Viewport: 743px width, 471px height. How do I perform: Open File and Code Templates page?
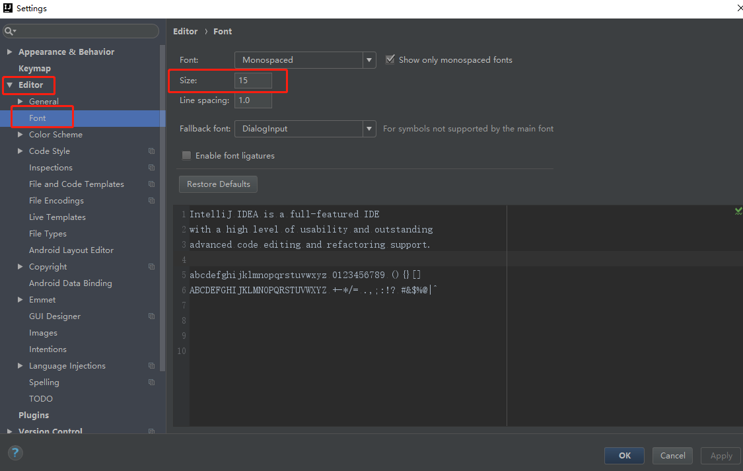[77, 184]
